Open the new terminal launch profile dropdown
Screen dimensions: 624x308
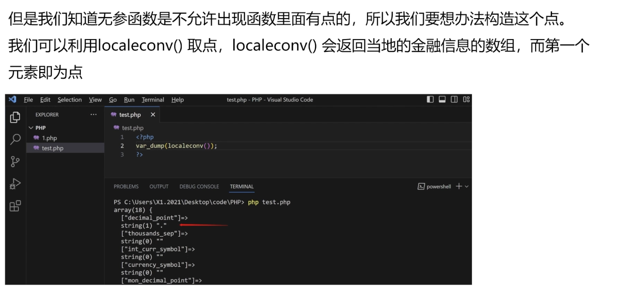(x=466, y=187)
